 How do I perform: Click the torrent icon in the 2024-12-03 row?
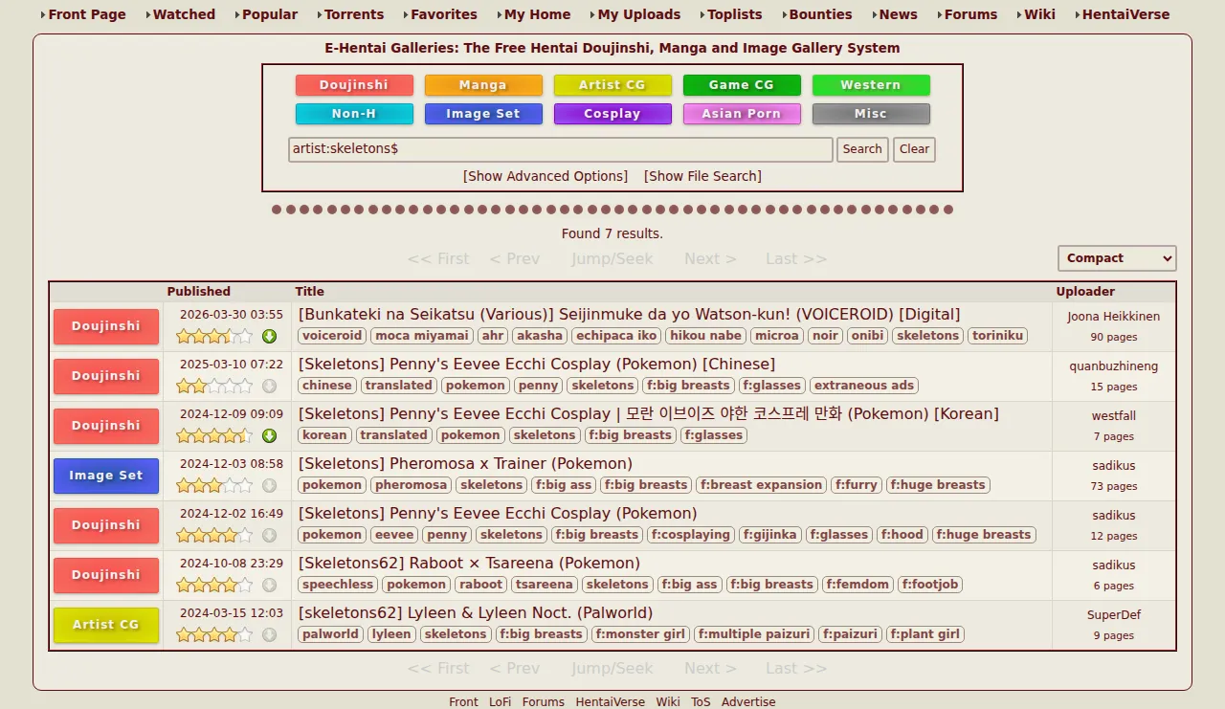coord(269,485)
